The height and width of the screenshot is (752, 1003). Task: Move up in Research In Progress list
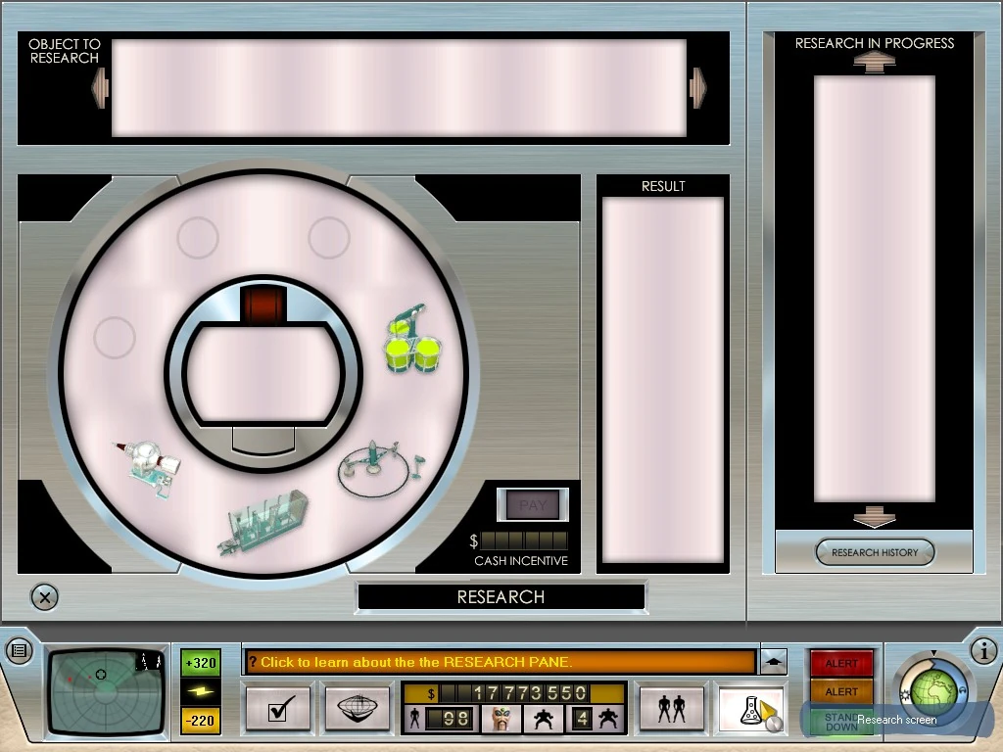click(x=875, y=63)
